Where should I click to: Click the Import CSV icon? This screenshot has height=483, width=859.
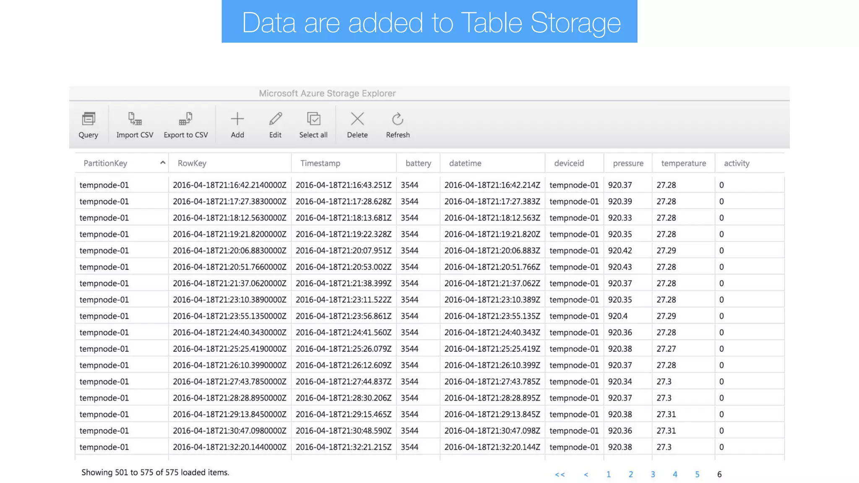[x=135, y=119]
